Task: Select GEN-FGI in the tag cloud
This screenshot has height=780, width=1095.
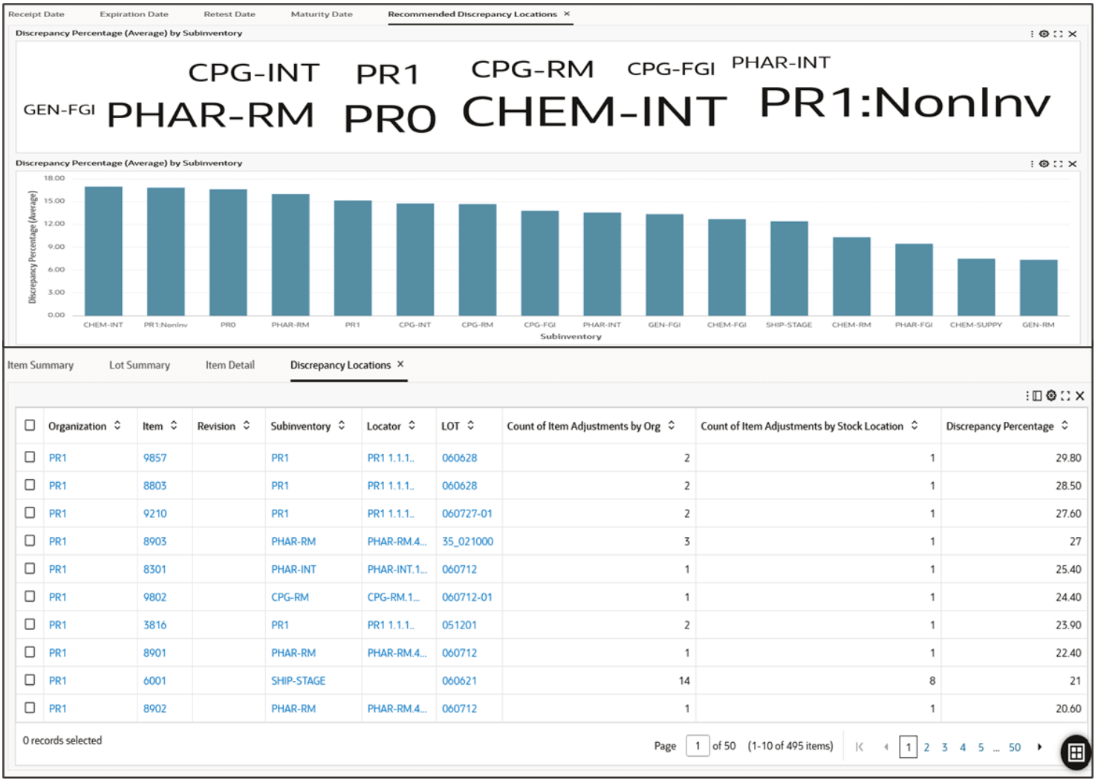Action: 59,110
